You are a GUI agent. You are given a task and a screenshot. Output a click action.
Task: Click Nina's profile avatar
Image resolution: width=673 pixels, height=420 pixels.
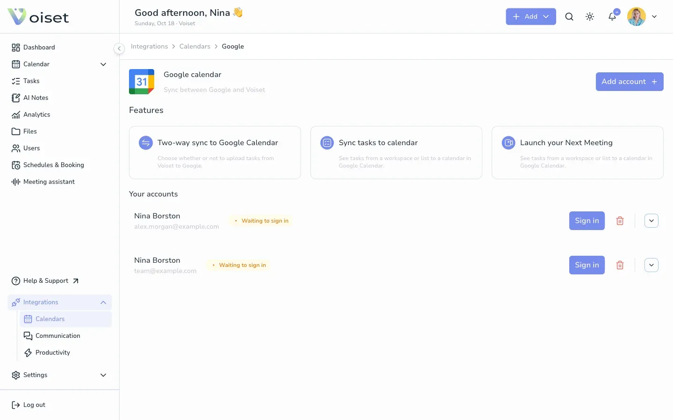point(636,17)
